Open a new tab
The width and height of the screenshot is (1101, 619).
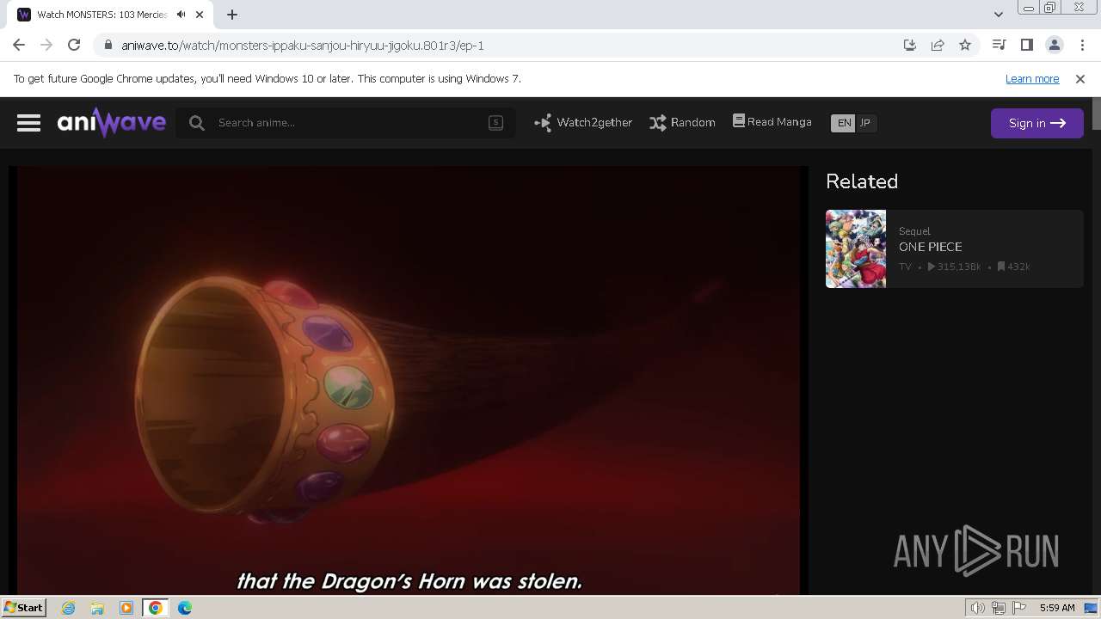232,15
